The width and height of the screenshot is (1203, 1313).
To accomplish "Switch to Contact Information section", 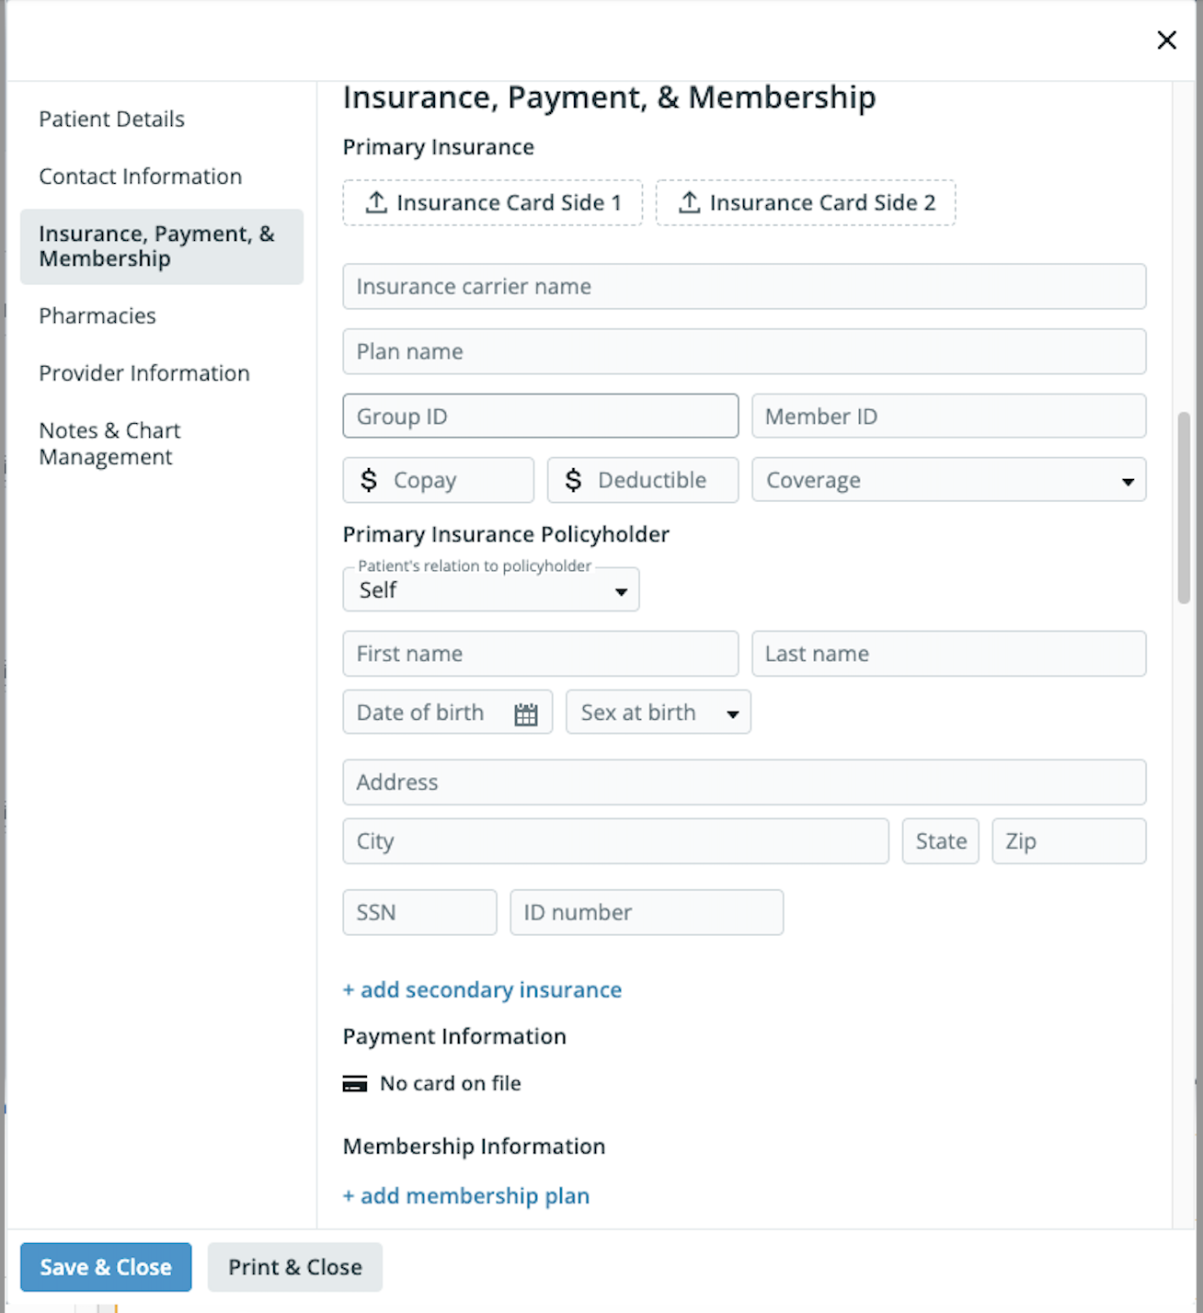I will pyautogui.click(x=140, y=177).
